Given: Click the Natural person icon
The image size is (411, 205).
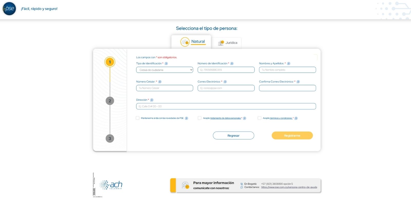Looking at the screenshot, I should (x=185, y=42).
